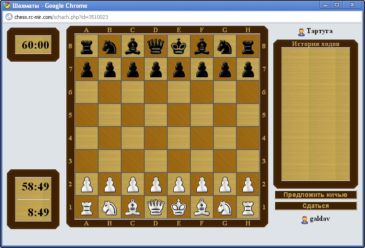Select the black pawn on A7
365x248 pixels.
tap(87, 69)
